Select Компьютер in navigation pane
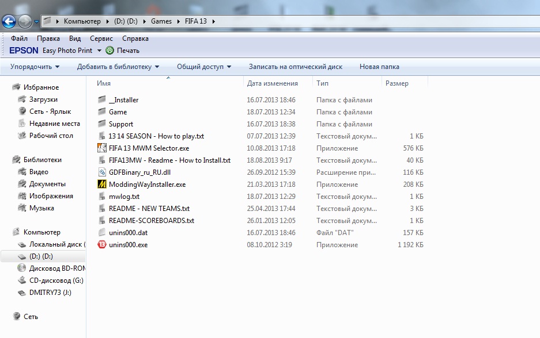540x338 pixels. (x=41, y=232)
